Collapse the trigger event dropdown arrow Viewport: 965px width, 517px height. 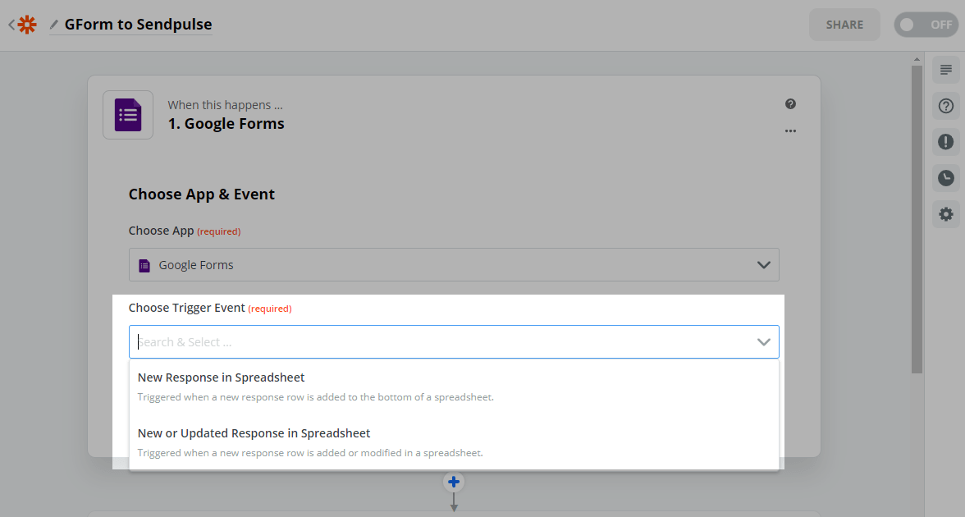click(x=764, y=342)
